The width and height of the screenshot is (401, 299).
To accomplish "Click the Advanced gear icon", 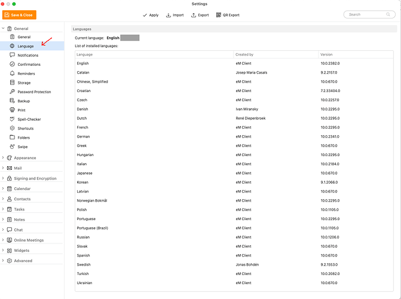I will (10, 261).
